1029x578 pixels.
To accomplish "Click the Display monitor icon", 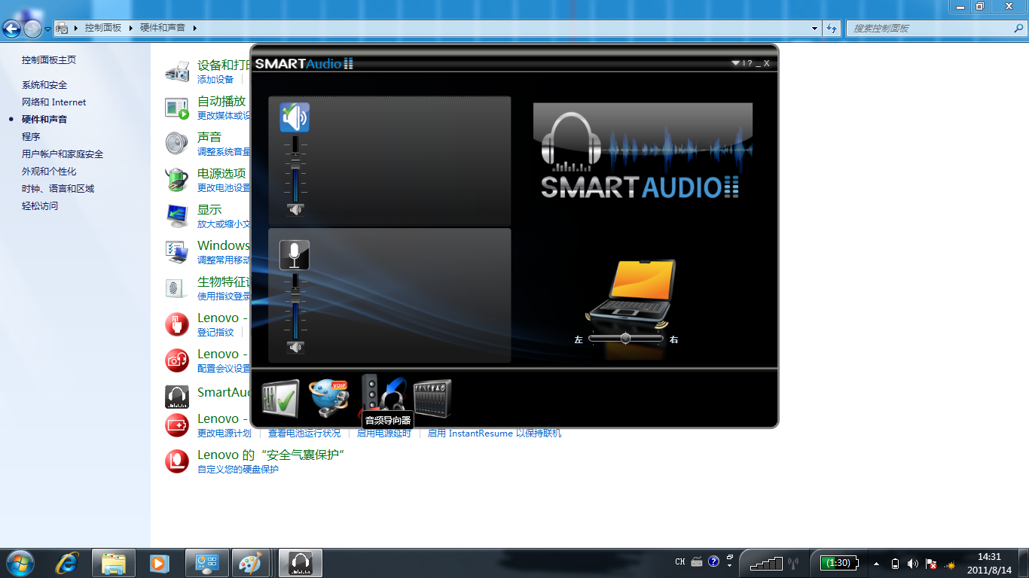I will point(177,216).
